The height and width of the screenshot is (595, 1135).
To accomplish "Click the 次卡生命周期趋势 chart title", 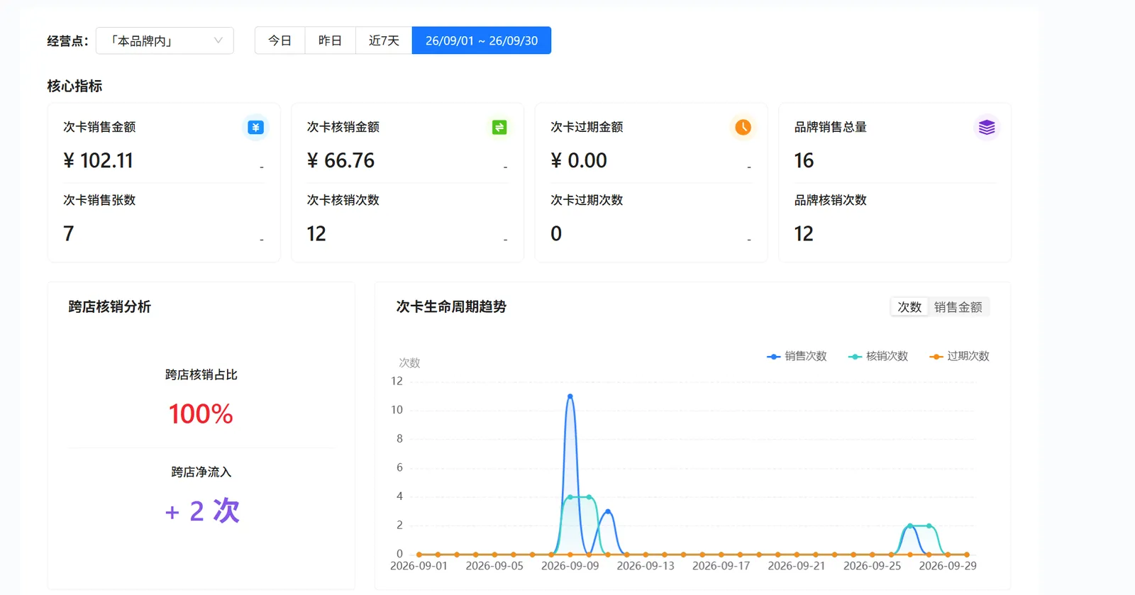I will [x=451, y=306].
